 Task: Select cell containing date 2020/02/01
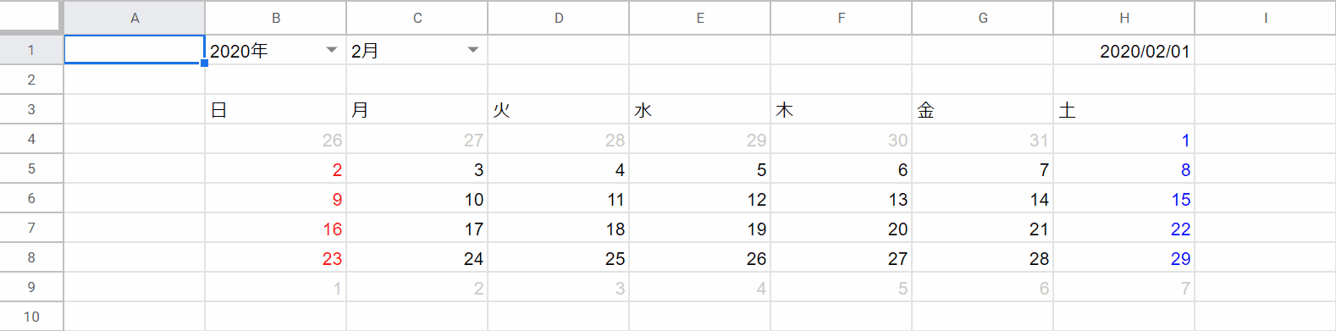pyautogui.click(x=1123, y=50)
